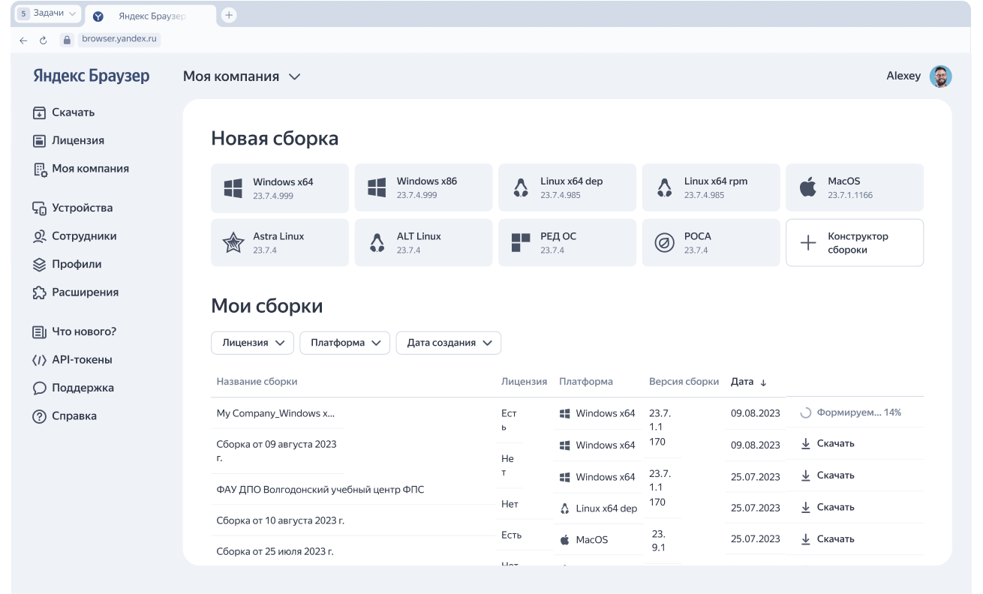Viewport: 983px width, 594px height.
Task: Click the Платформа column header
Action: [586, 382]
